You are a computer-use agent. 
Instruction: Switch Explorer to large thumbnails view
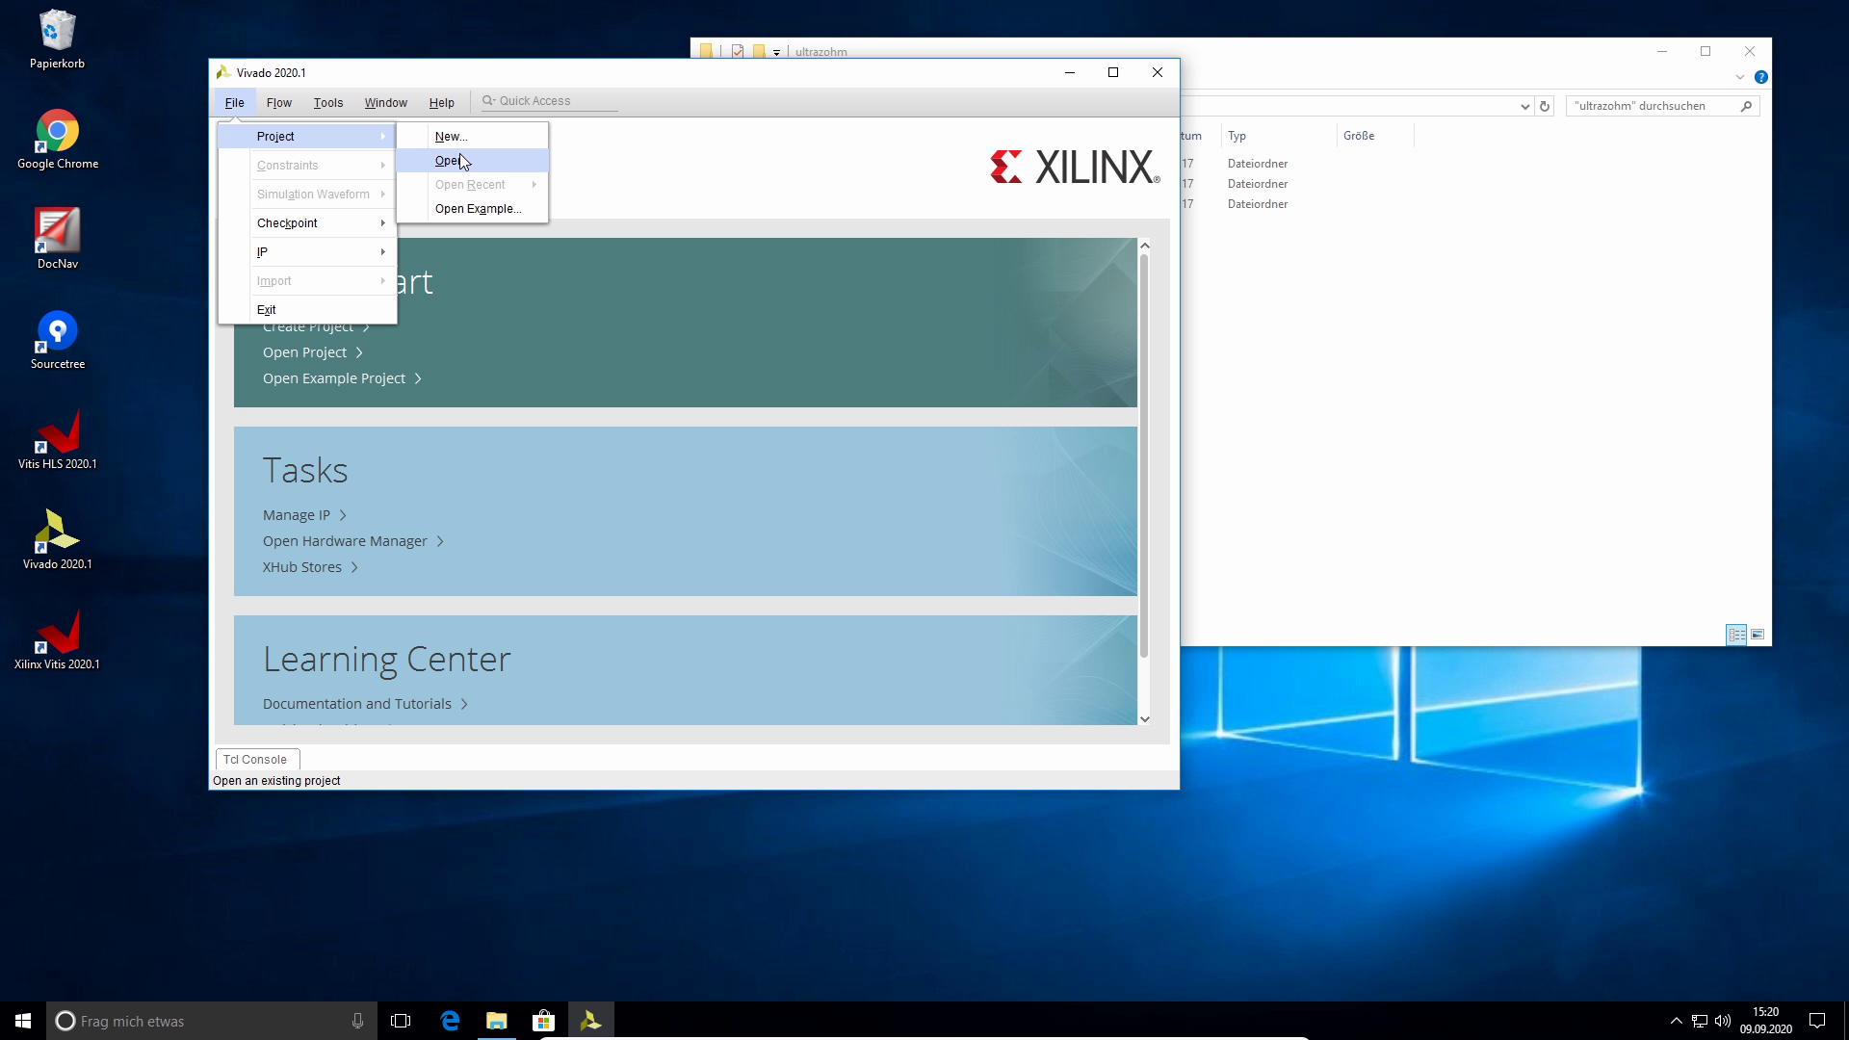pyautogui.click(x=1758, y=635)
